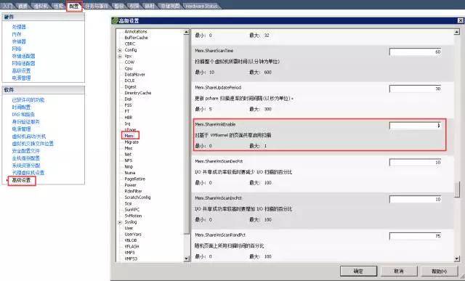This screenshot has height=281, width=465.
Task: Expand the Syslog tree node
Action: click(x=120, y=222)
